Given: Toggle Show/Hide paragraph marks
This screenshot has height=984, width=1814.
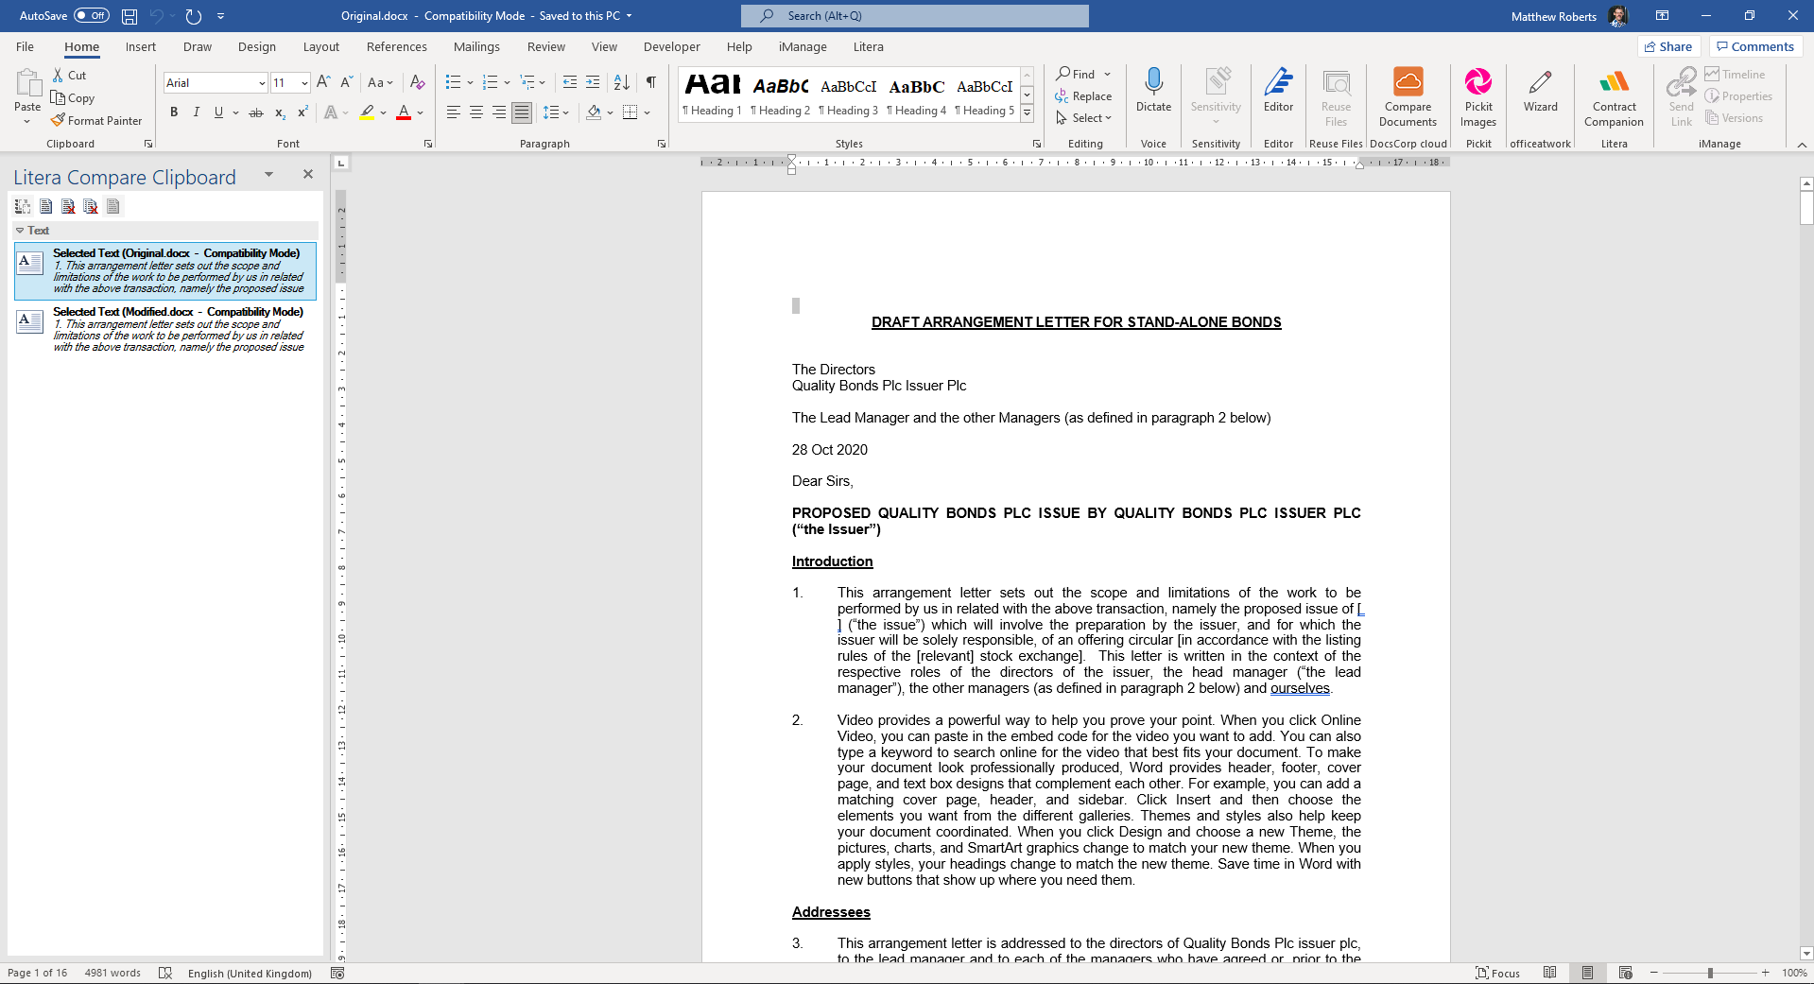Looking at the screenshot, I should pyautogui.click(x=651, y=83).
